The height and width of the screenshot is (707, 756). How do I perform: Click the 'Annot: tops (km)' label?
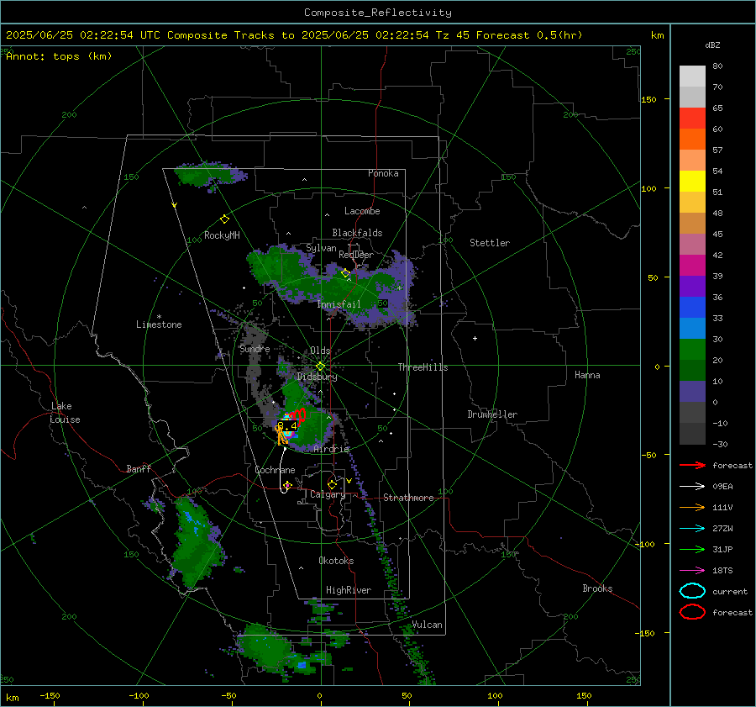(x=59, y=56)
